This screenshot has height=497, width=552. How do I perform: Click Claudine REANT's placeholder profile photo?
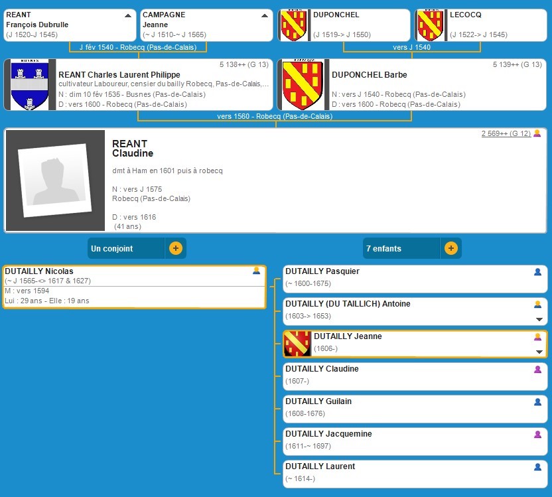click(54, 180)
